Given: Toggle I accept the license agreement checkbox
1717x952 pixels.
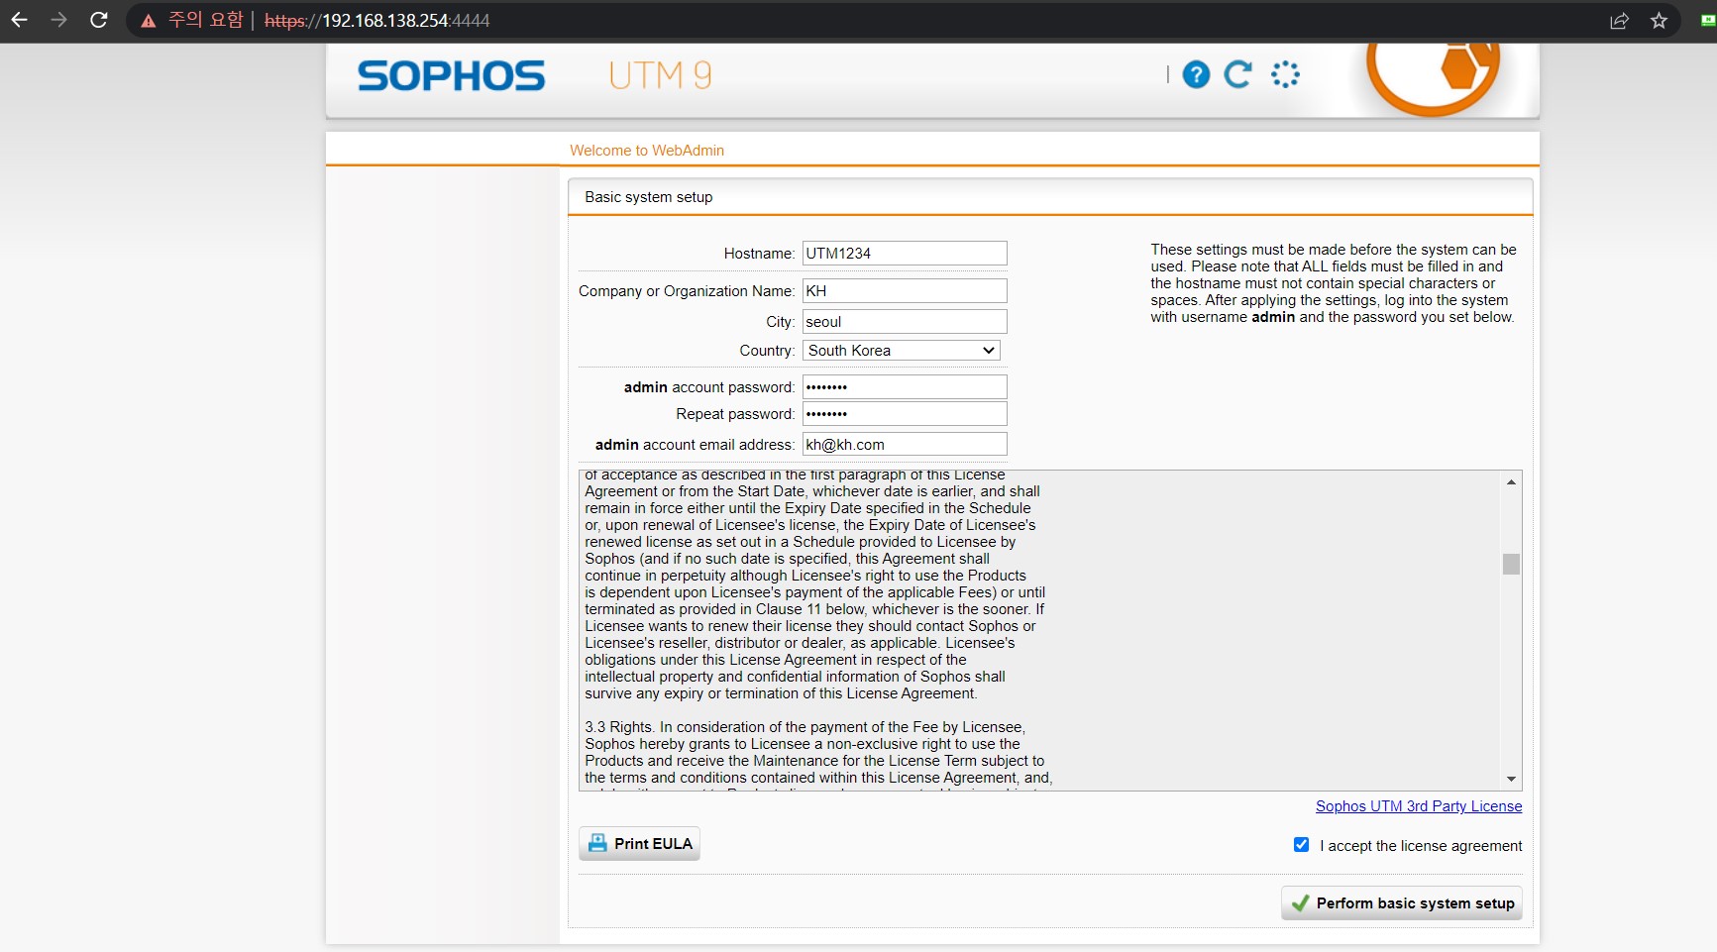Looking at the screenshot, I should click(1301, 845).
